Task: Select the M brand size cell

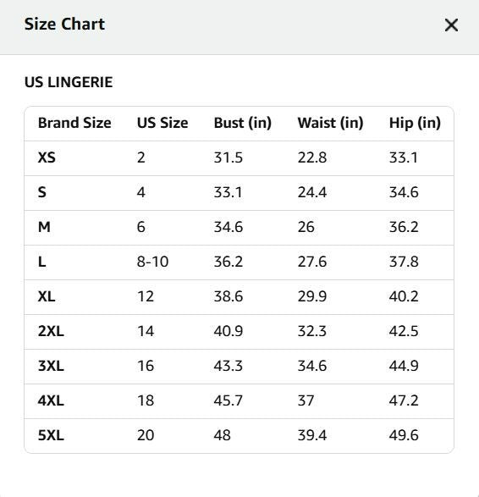Action: (44, 227)
